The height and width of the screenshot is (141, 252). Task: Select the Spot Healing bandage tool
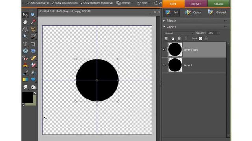click(33, 58)
